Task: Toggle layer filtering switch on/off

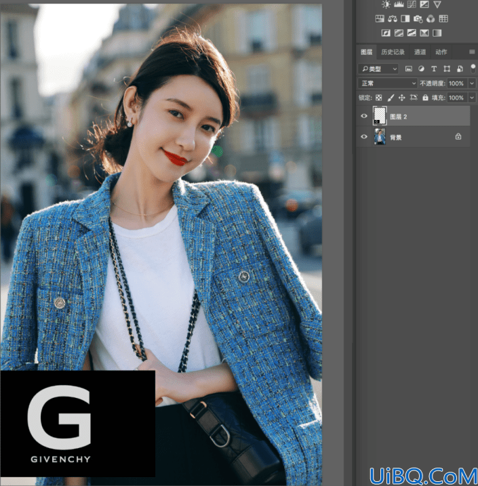Action: 473,68
